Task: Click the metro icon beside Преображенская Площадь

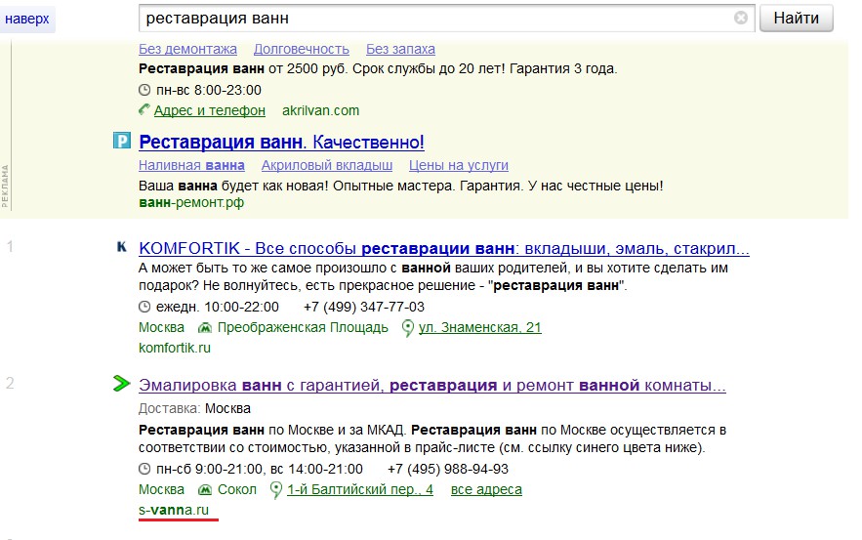Action: click(204, 328)
